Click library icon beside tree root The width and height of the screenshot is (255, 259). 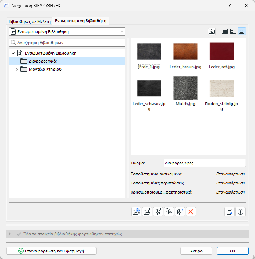(x=20, y=53)
